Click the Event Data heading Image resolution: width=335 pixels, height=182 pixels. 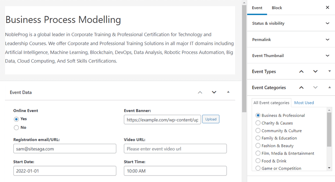click(x=21, y=92)
